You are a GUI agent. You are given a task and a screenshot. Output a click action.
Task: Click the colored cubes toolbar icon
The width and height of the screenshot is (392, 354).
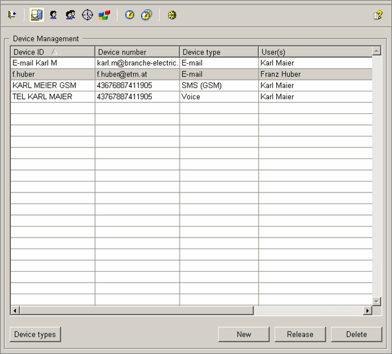104,15
